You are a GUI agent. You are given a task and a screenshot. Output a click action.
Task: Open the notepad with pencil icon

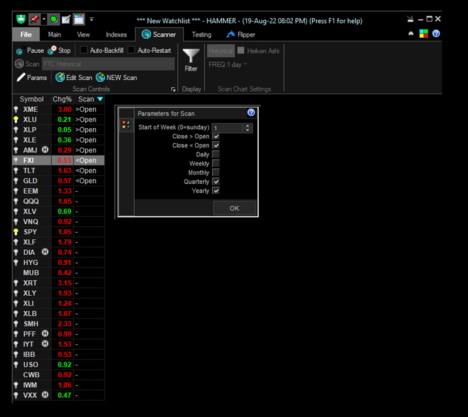(66, 20)
